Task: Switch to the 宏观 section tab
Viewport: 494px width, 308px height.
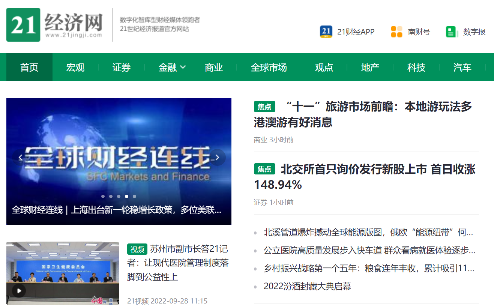Action: point(75,67)
